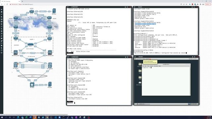This screenshot has width=212, height=119.
Task: Open a new browser tab with plus
Action: (22, 1)
